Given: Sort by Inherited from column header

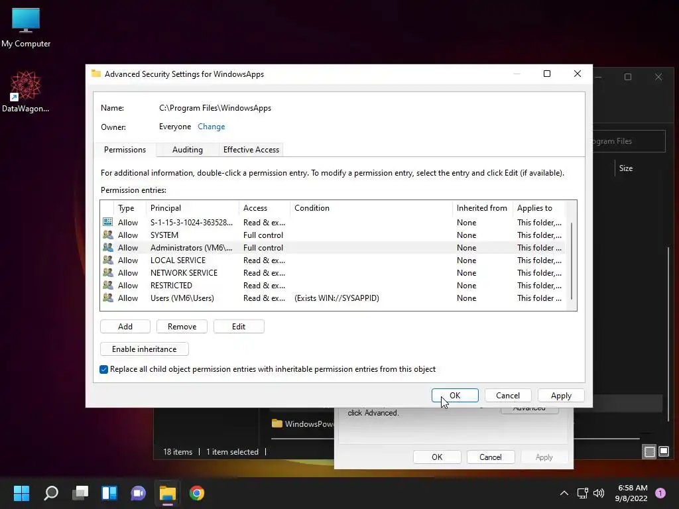Looking at the screenshot, I should [482, 207].
